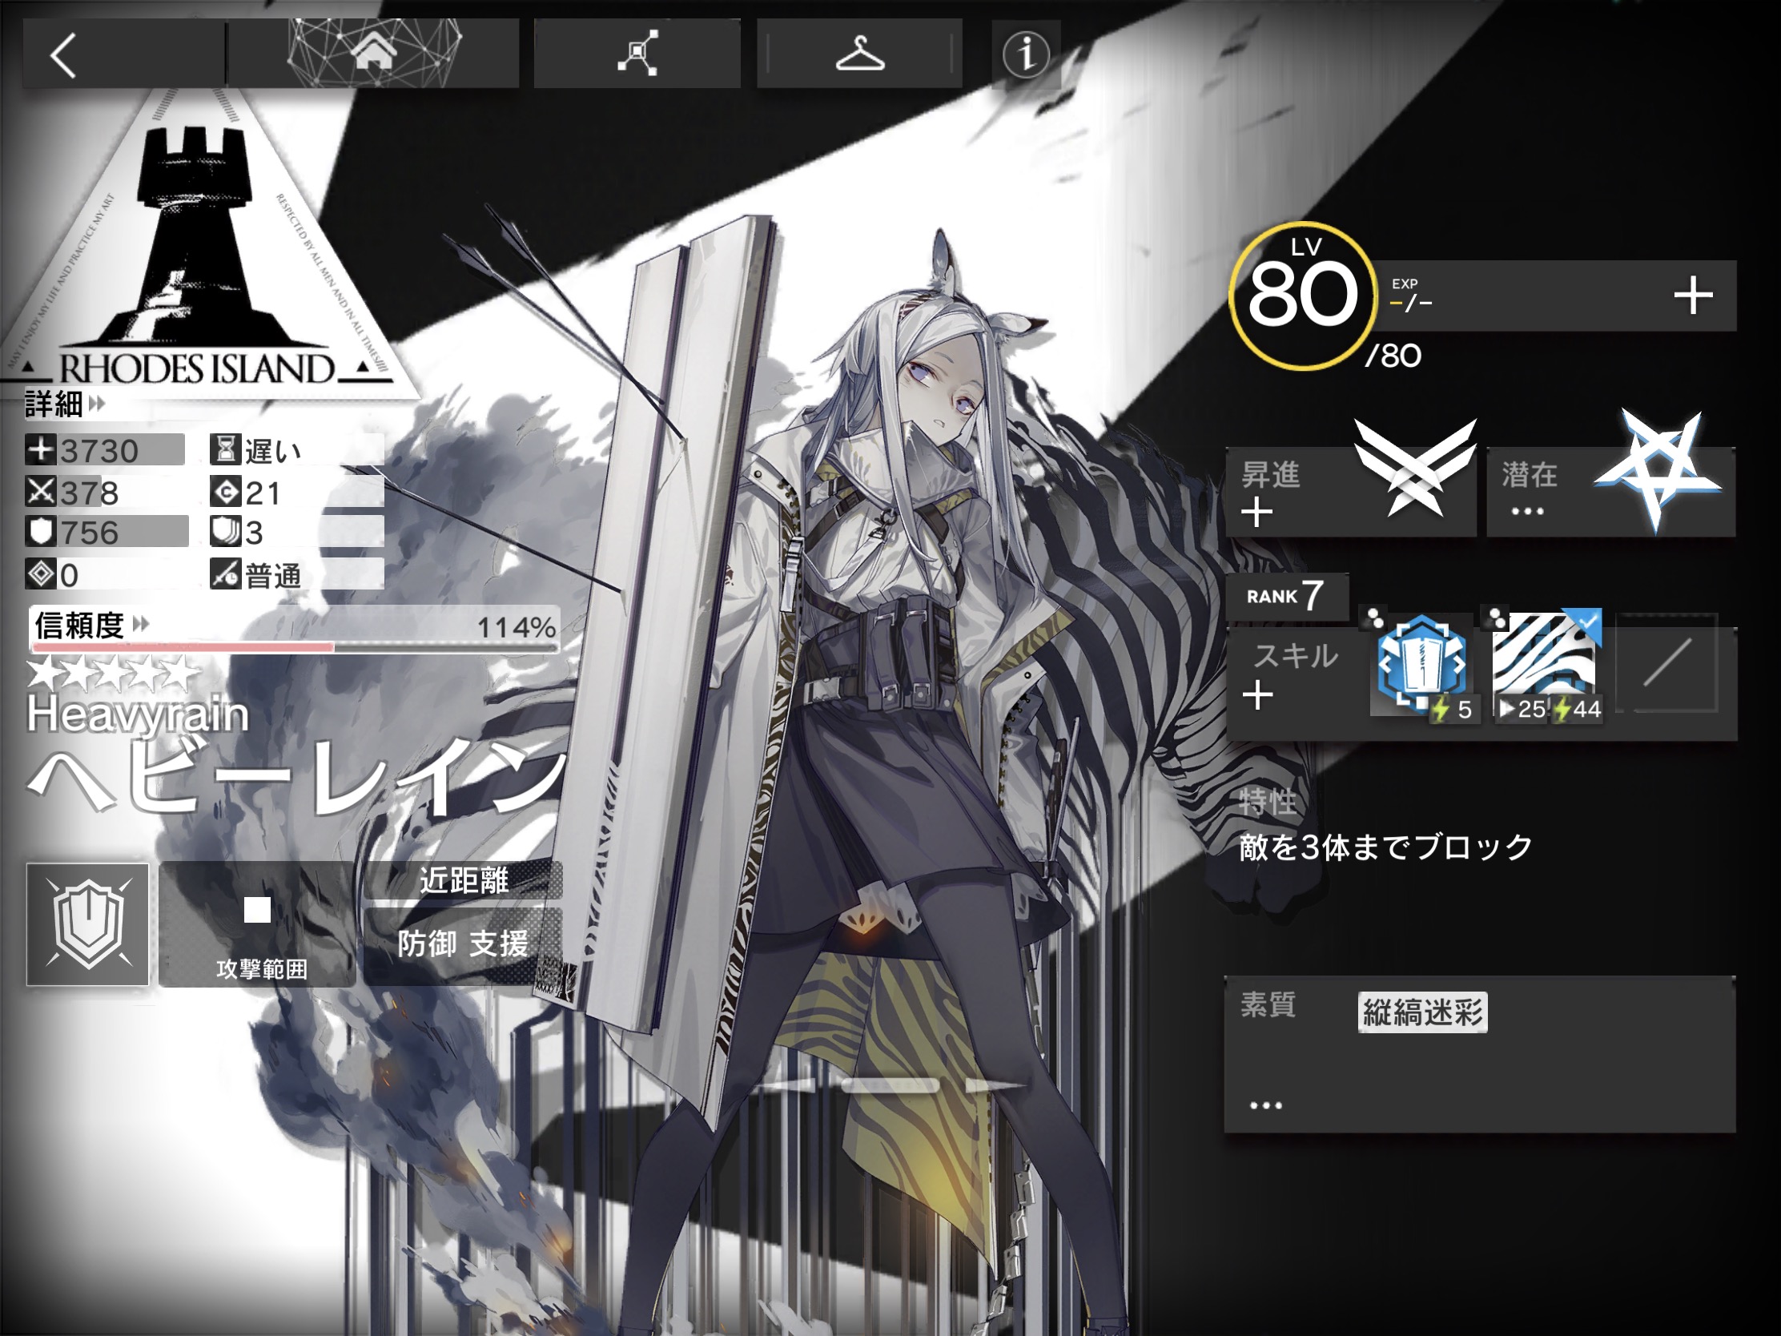
Task: Open the 素質 talent panel ellipsis
Action: click(1266, 1105)
